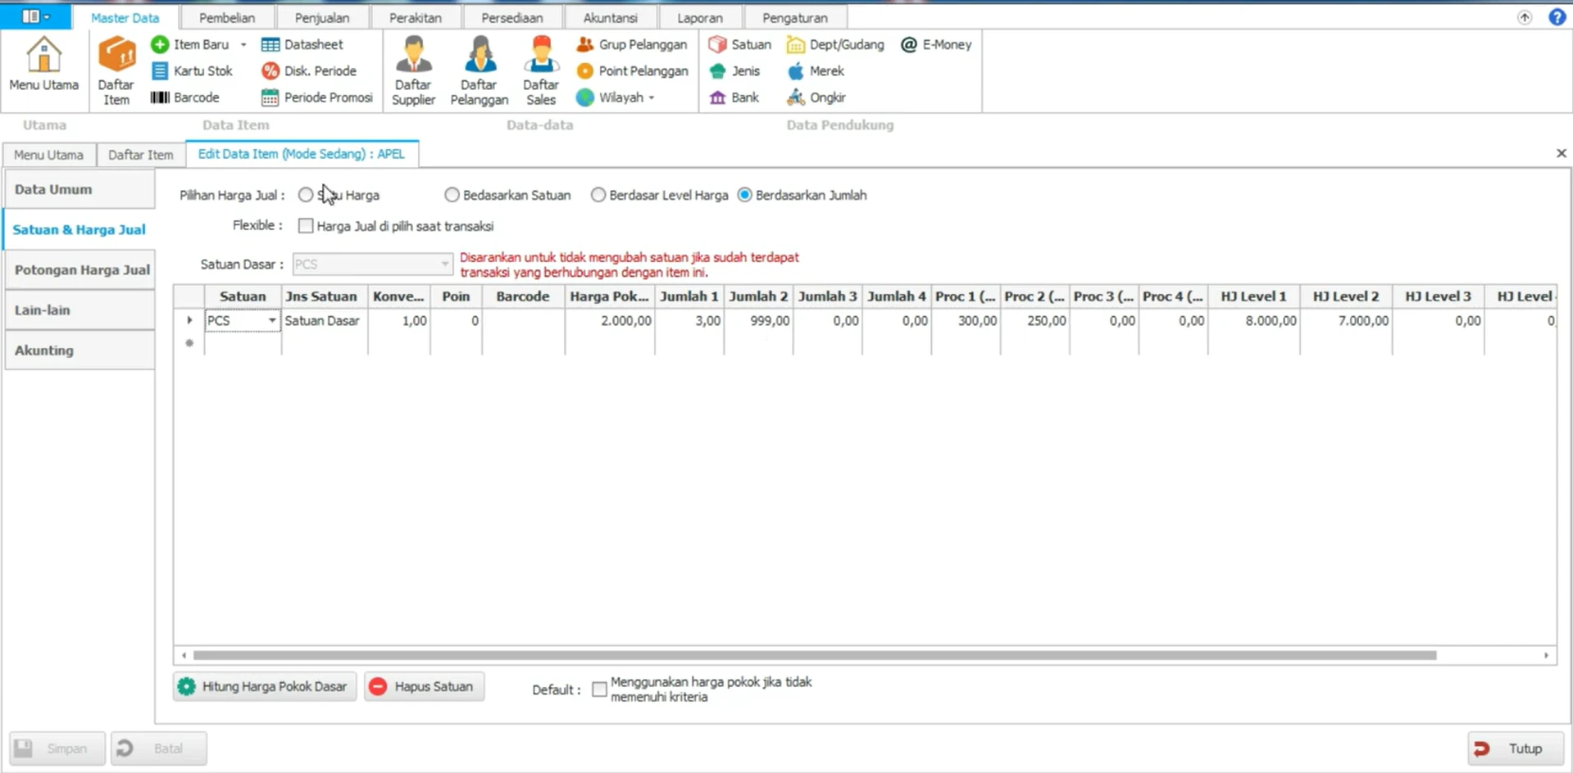Click the Menu Utama home icon

click(x=43, y=64)
